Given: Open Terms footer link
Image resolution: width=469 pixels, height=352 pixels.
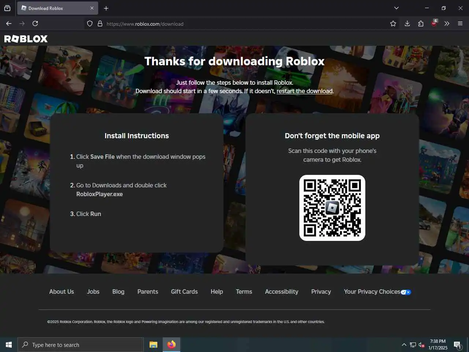Looking at the screenshot, I should [x=244, y=291].
